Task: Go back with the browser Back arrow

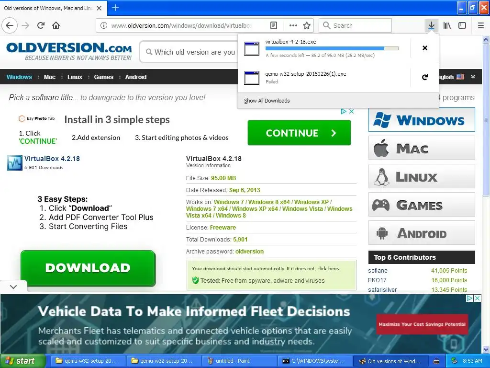Action: pyautogui.click(x=10, y=25)
